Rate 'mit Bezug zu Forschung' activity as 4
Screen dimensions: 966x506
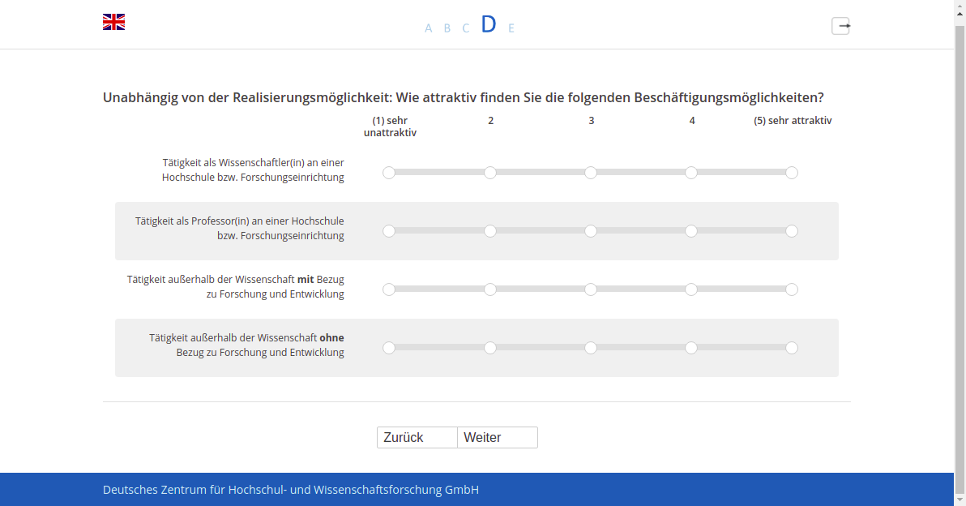[691, 289]
